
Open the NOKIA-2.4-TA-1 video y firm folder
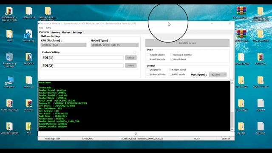pyautogui.click(x=48, y=14)
